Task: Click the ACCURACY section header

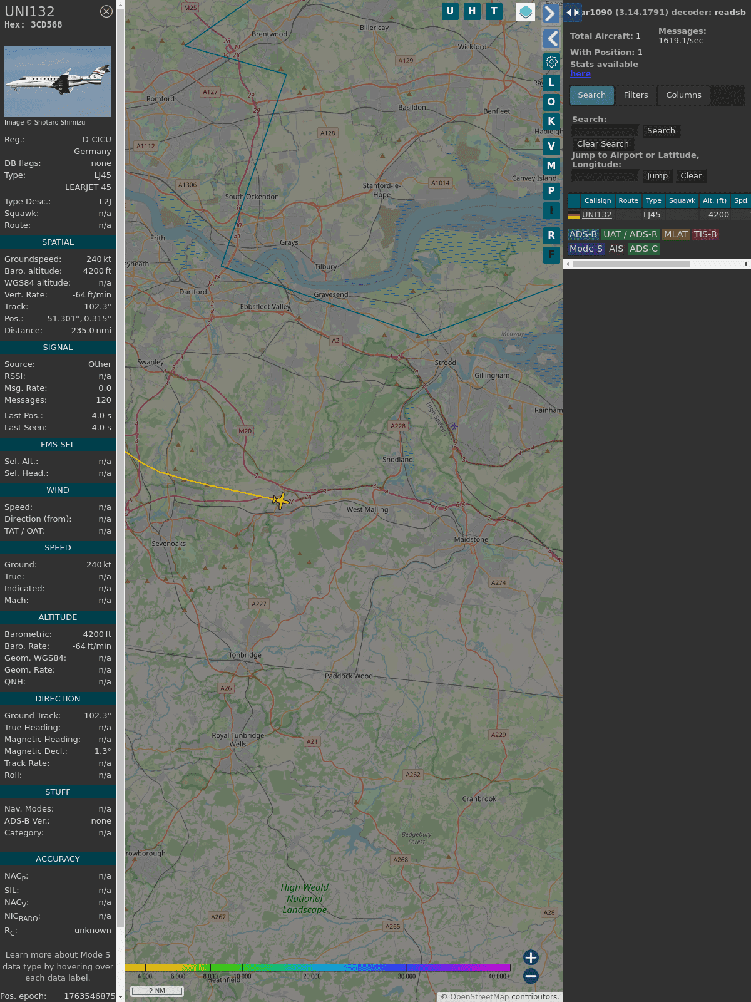Action: (x=58, y=859)
